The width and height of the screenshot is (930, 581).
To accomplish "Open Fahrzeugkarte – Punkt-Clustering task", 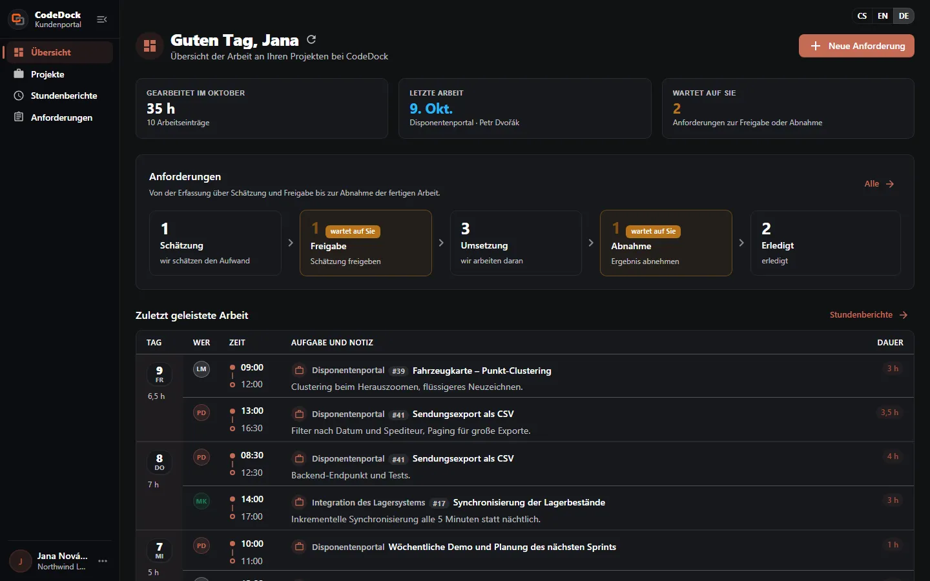I will tap(482, 371).
